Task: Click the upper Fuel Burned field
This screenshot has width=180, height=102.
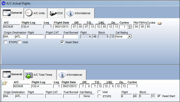Action: pyautogui.click(x=71, y=36)
